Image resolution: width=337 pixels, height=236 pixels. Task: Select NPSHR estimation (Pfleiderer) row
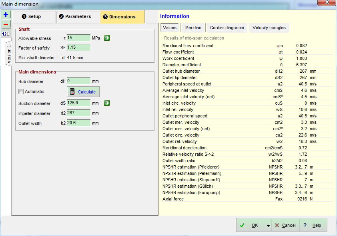pos(247,167)
